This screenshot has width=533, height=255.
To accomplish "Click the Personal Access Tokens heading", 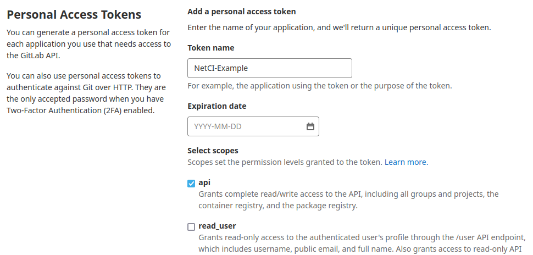I will (74, 14).
